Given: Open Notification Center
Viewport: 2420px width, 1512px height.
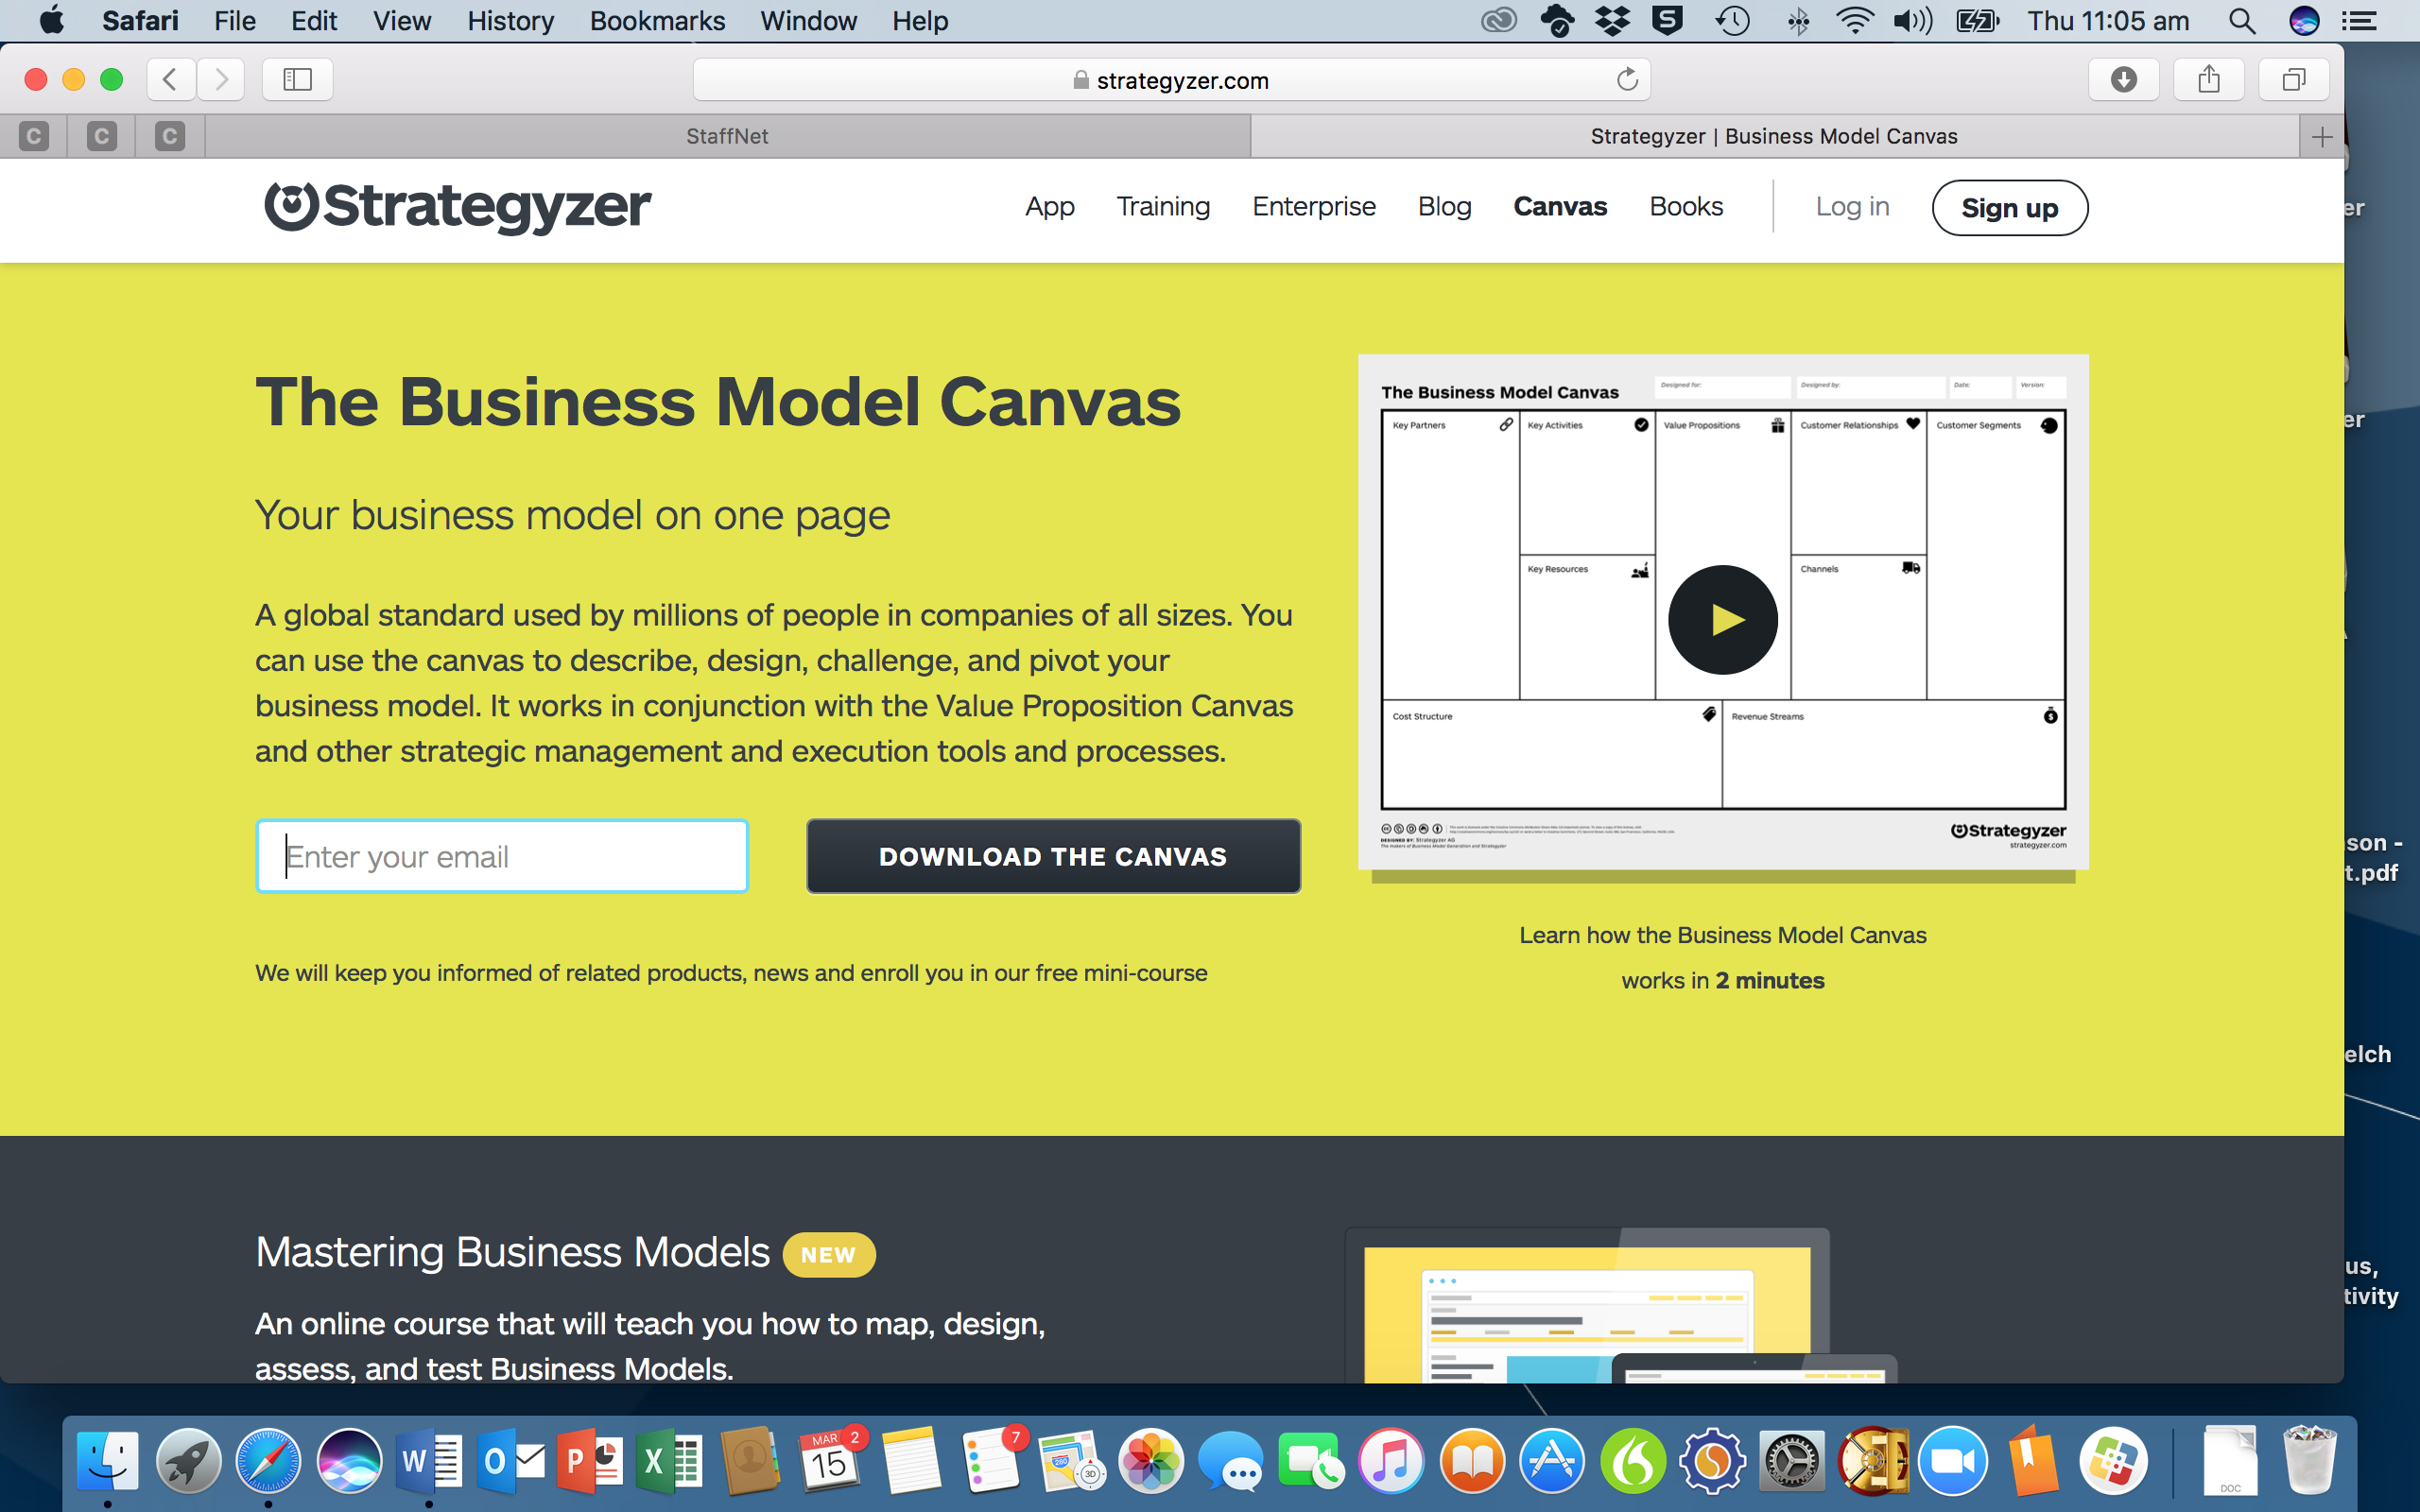Looking at the screenshot, I should point(2360,21).
